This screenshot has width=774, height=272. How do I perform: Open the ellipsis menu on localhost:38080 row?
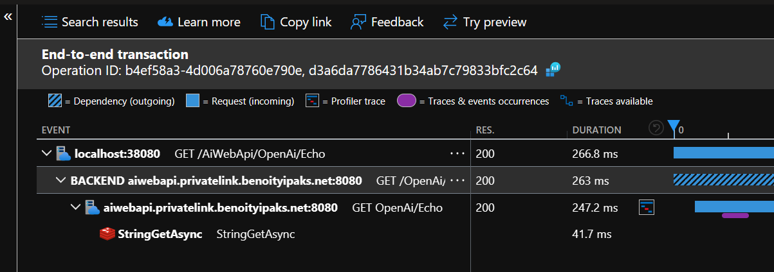[x=457, y=154]
